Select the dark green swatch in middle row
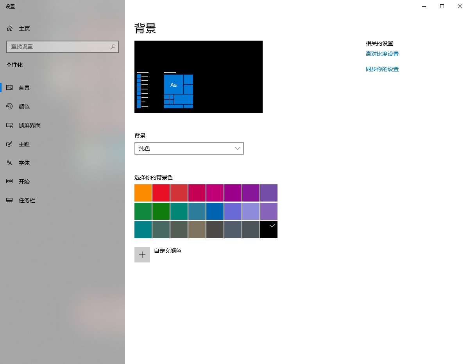The image size is (469, 364). (161, 211)
